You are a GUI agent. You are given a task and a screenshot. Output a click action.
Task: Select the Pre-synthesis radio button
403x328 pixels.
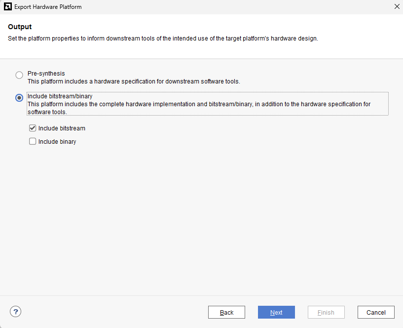point(19,75)
